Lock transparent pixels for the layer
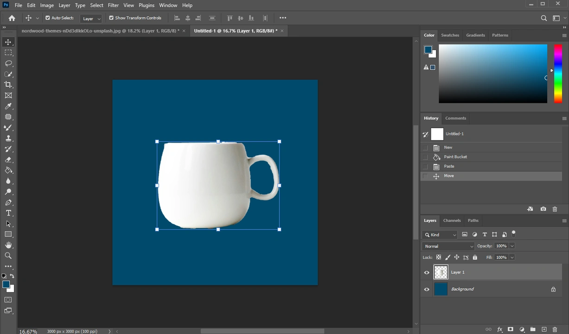The height and width of the screenshot is (334, 569). (439, 257)
